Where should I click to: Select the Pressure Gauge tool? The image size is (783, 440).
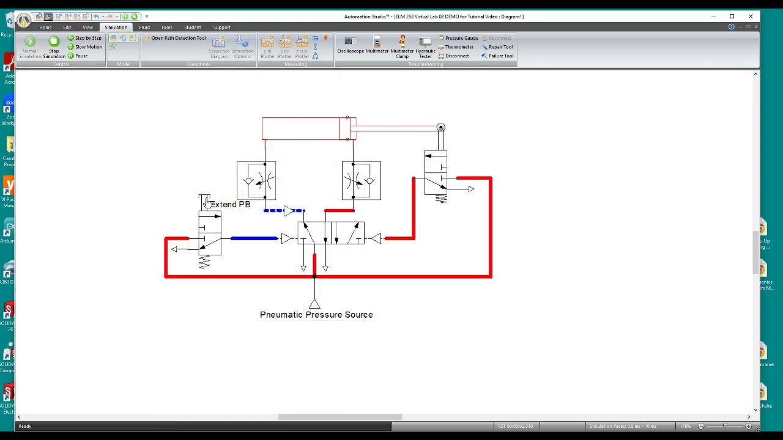click(x=458, y=38)
